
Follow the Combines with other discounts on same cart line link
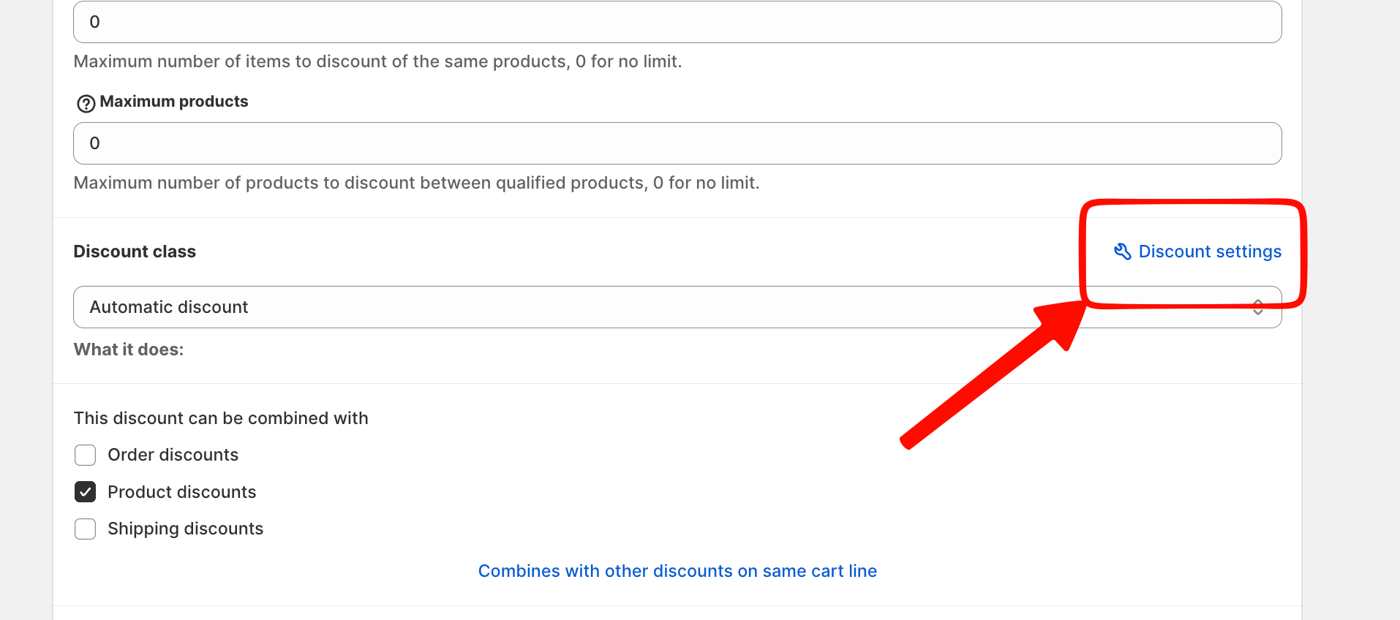(677, 571)
